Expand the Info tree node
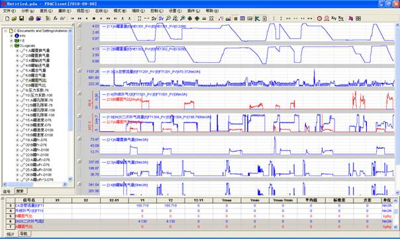Viewport: 400px width, 239px height. (11, 36)
